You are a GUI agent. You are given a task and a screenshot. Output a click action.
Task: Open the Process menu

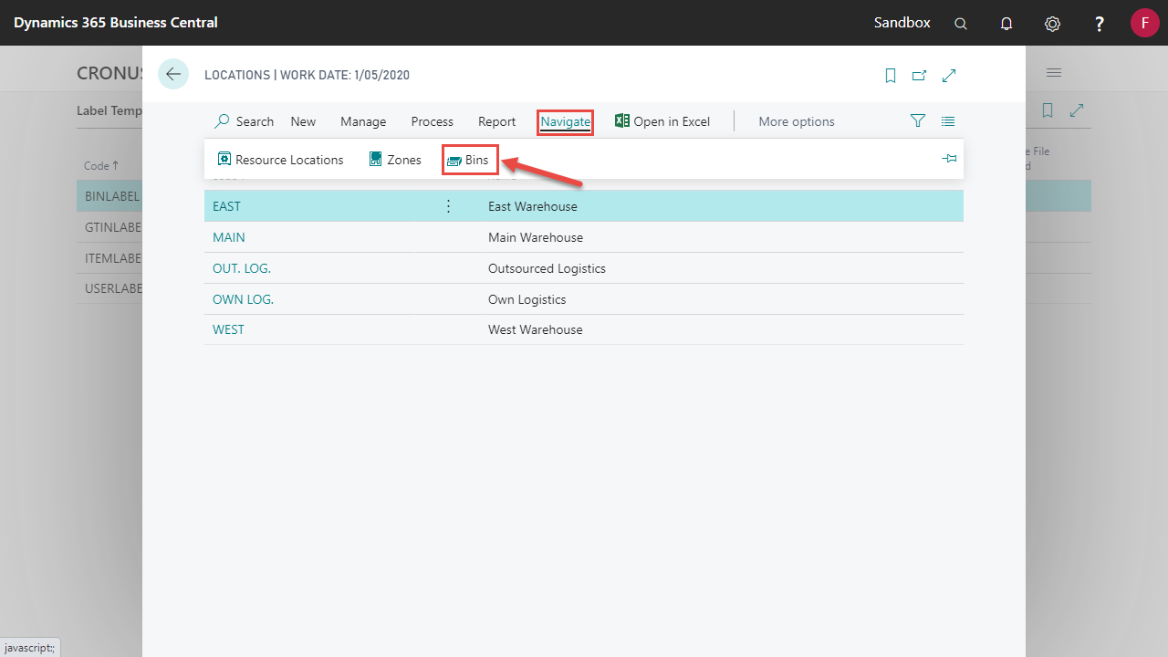click(x=433, y=121)
